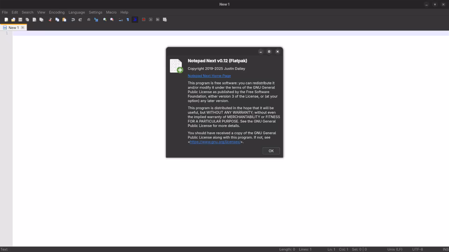Click the Unix (LF) status bar entry
Viewport: 449px width, 252px height.
[x=395, y=249]
